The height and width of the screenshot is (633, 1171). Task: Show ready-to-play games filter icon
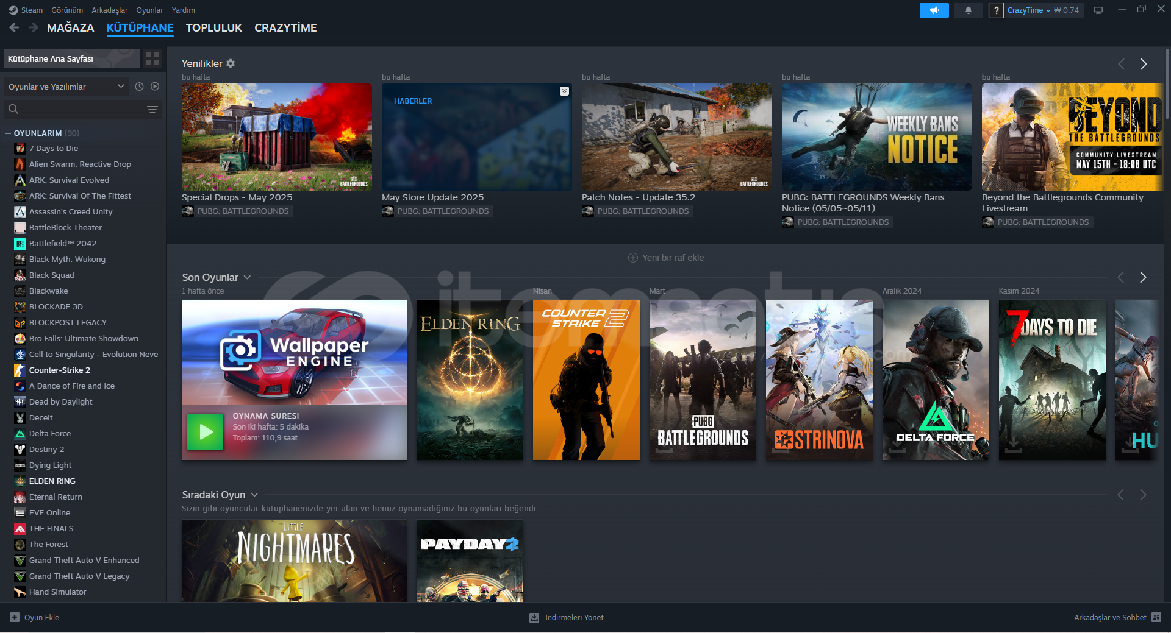(x=155, y=87)
